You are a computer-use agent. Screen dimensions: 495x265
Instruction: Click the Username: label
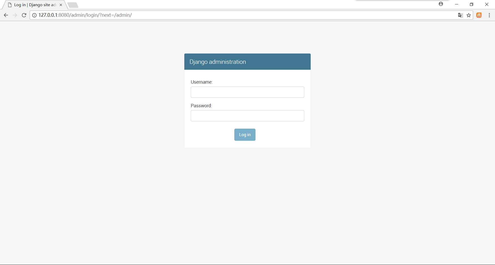(202, 82)
